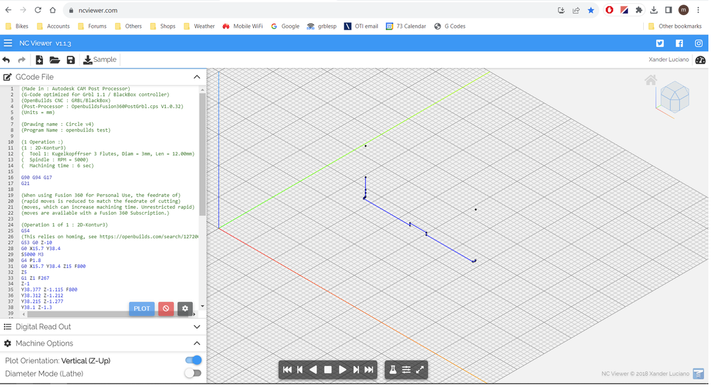Open the G Codes bookmark
Image resolution: width=711 pixels, height=387 pixels.
[x=450, y=26]
